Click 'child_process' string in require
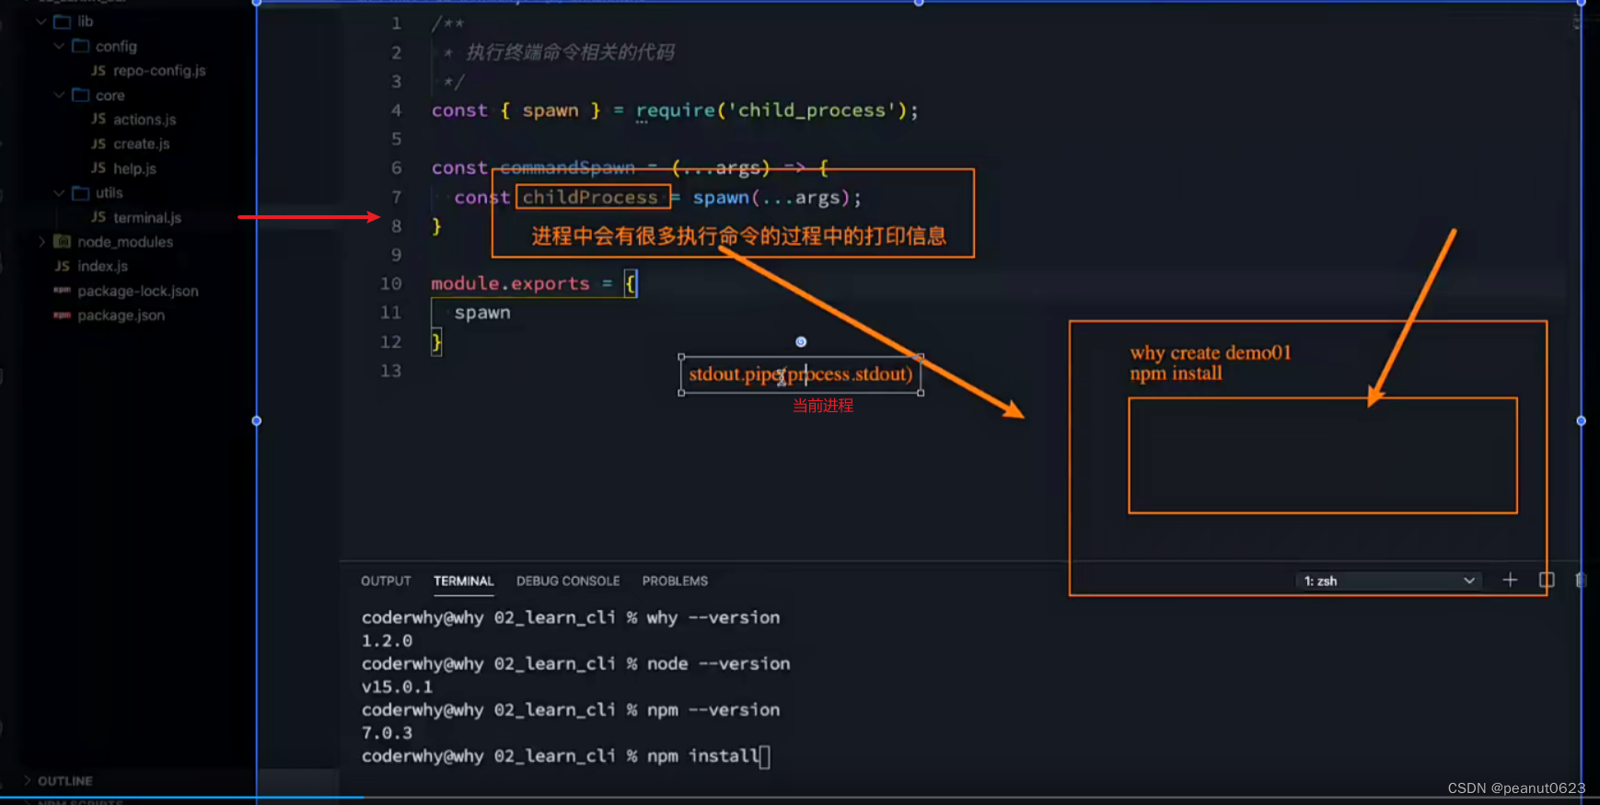 pos(812,110)
